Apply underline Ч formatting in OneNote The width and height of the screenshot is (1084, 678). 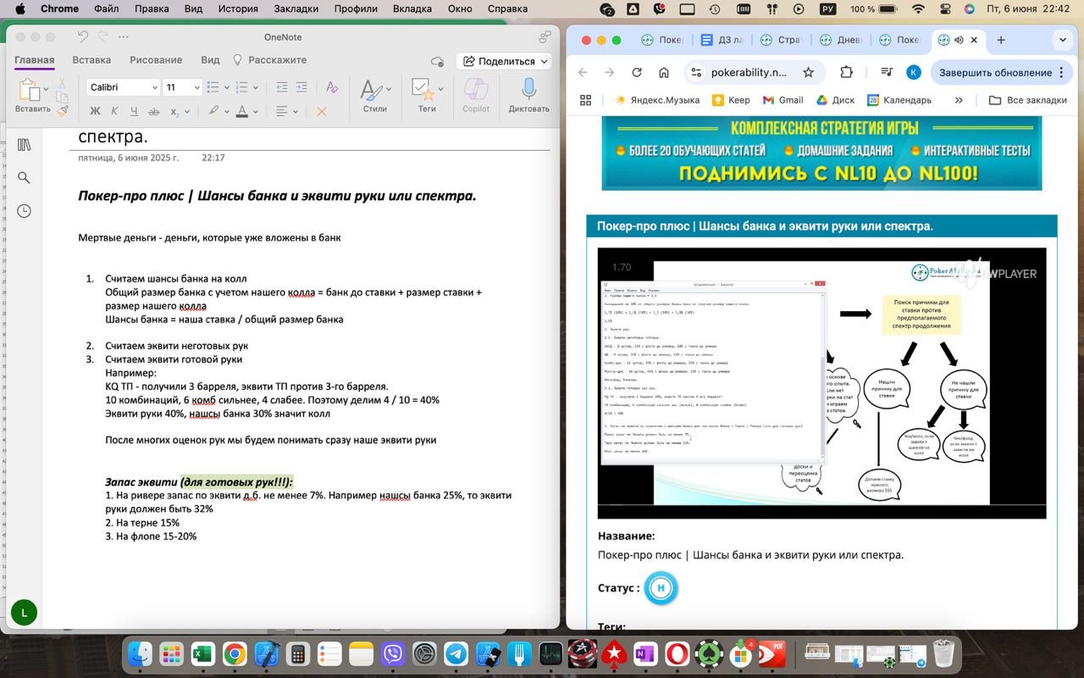(x=133, y=111)
